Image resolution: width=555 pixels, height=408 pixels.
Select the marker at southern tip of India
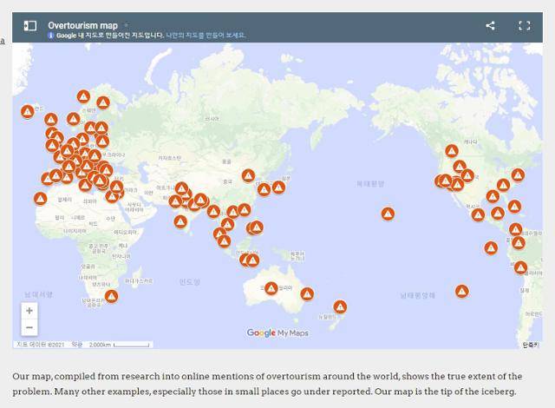click(x=180, y=221)
